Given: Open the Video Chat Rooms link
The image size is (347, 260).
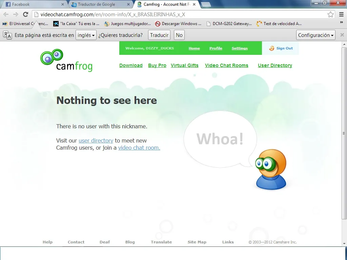Looking at the screenshot, I should click(x=226, y=65).
